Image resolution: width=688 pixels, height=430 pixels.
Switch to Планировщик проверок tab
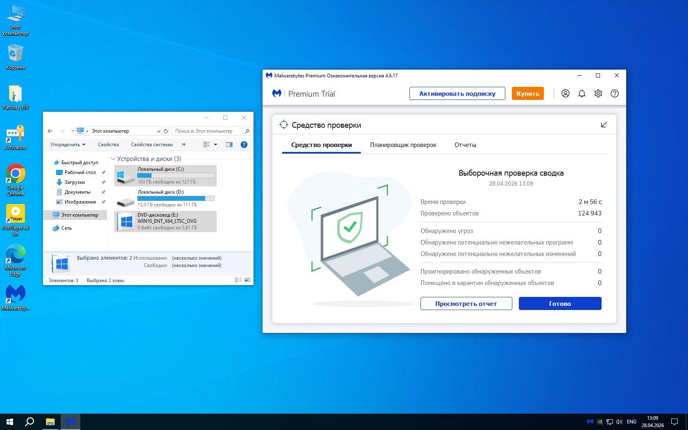pyautogui.click(x=403, y=145)
